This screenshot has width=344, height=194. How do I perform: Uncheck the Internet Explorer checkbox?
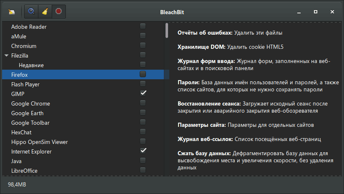coord(143,151)
